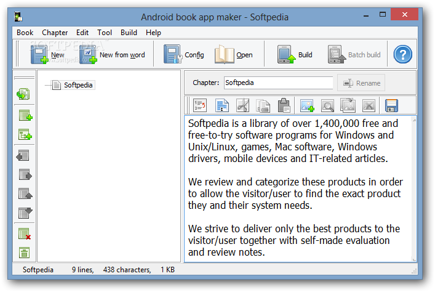435x292 pixels.
Task: Click the preview image magnifier icon
Action: pos(327,105)
